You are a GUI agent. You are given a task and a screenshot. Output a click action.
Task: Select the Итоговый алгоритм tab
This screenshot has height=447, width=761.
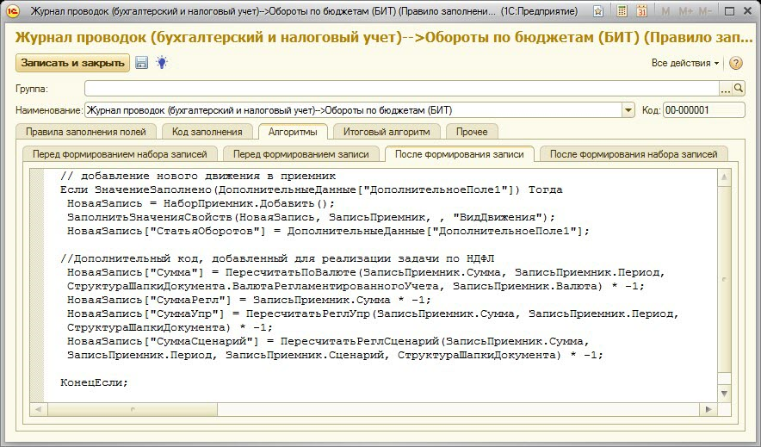pos(392,132)
